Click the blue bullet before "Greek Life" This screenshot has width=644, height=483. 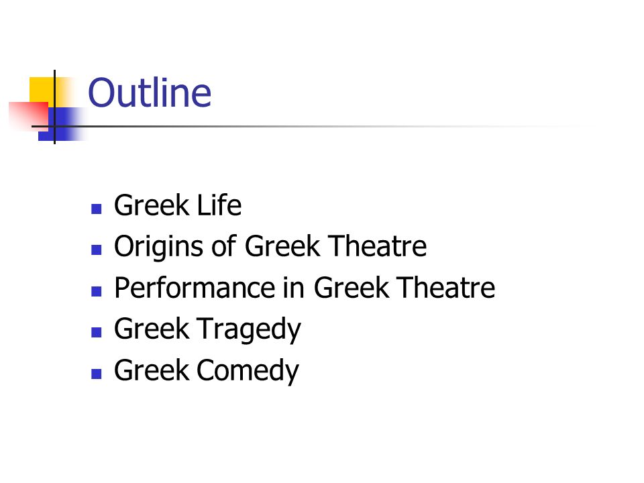click(96, 209)
